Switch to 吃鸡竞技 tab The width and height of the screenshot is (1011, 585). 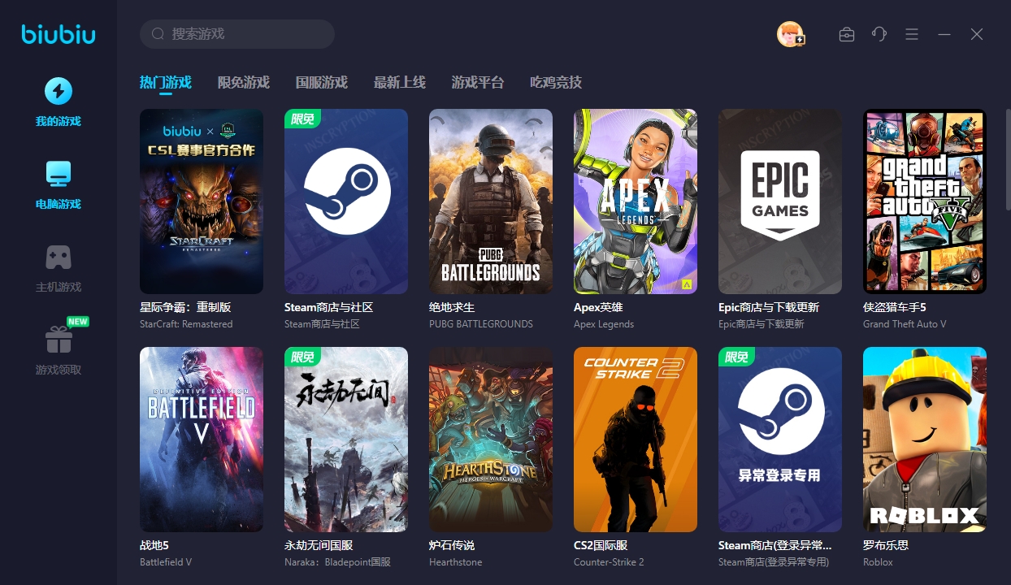pyautogui.click(x=556, y=82)
